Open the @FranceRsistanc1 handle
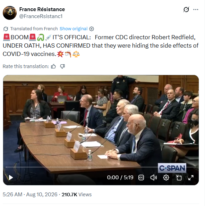 point(41,16)
